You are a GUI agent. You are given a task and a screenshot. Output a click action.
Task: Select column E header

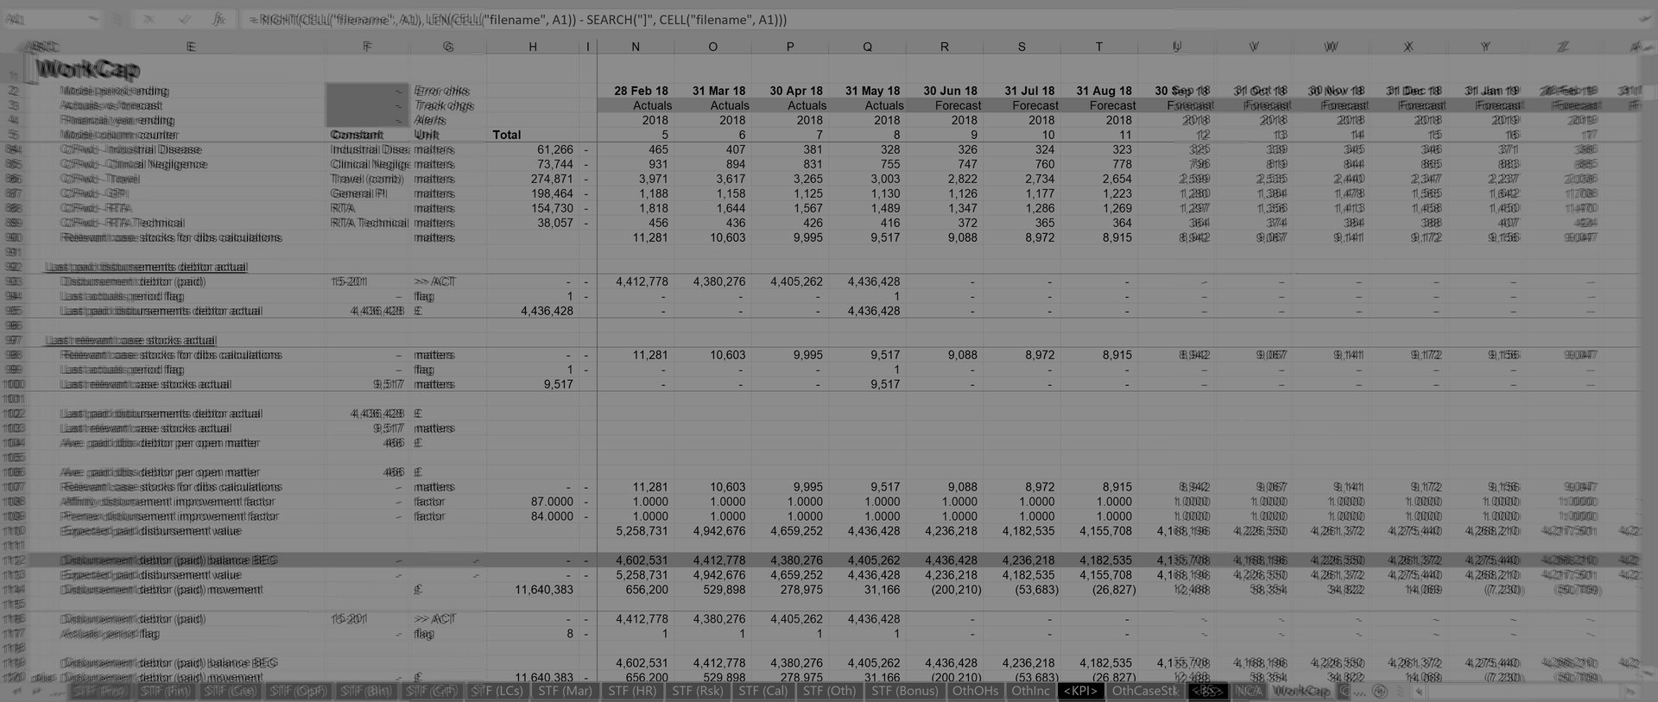tap(191, 47)
